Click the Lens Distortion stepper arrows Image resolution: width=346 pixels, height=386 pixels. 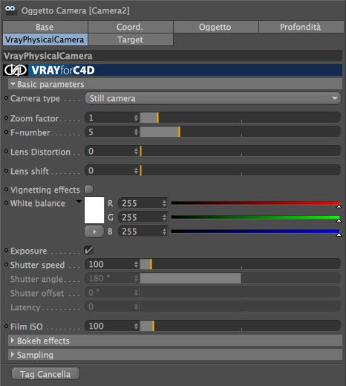136,151
